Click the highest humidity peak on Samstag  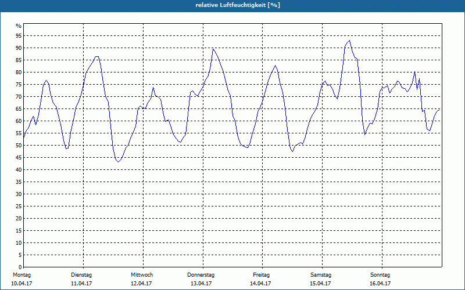(x=349, y=41)
